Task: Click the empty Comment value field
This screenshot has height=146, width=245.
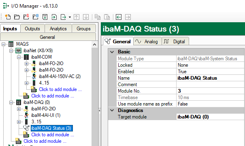Action: 210,85
